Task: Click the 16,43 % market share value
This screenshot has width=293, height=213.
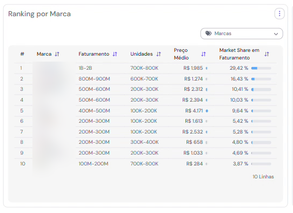Action: coord(239,79)
